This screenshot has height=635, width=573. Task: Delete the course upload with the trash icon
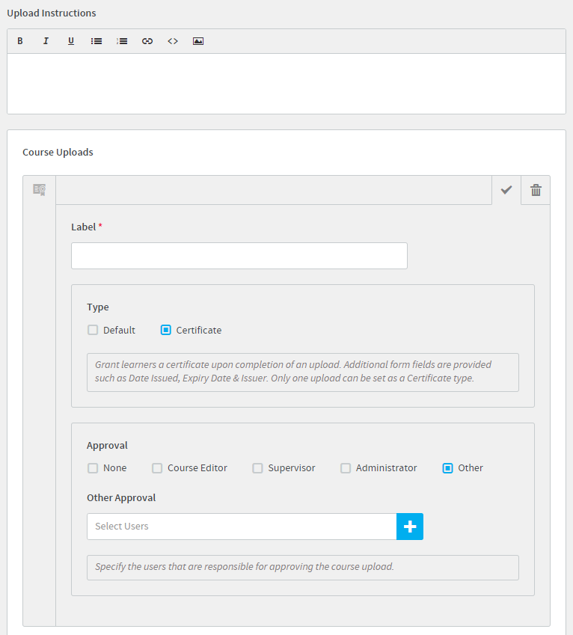[536, 190]
